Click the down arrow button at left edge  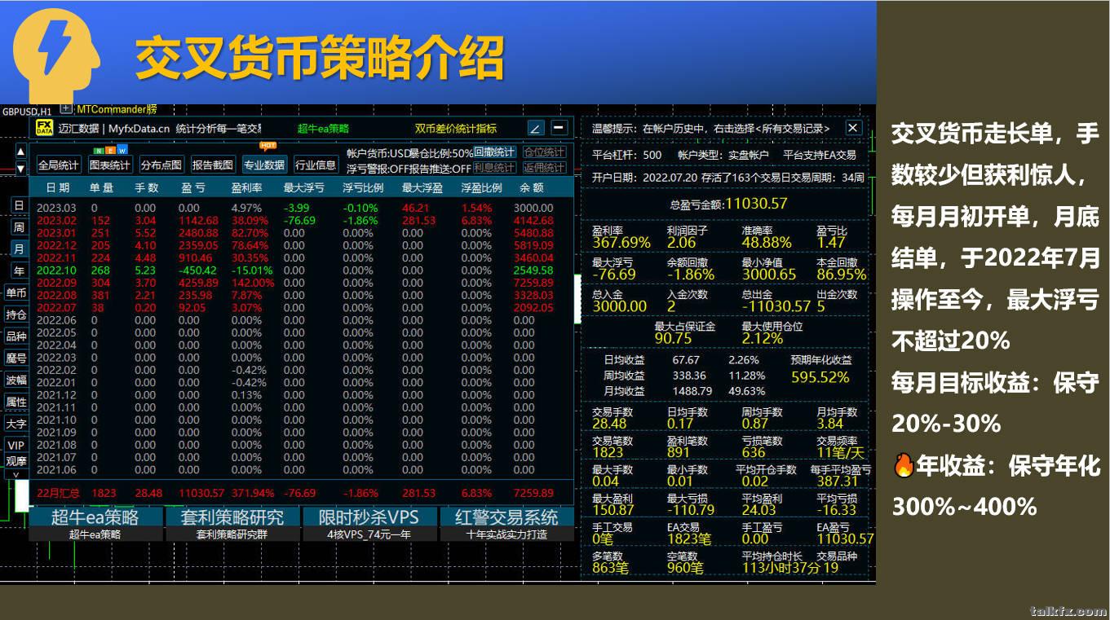[21, 169]
